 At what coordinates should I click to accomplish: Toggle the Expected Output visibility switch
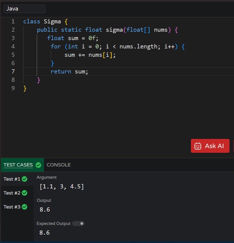coord(78,224)
